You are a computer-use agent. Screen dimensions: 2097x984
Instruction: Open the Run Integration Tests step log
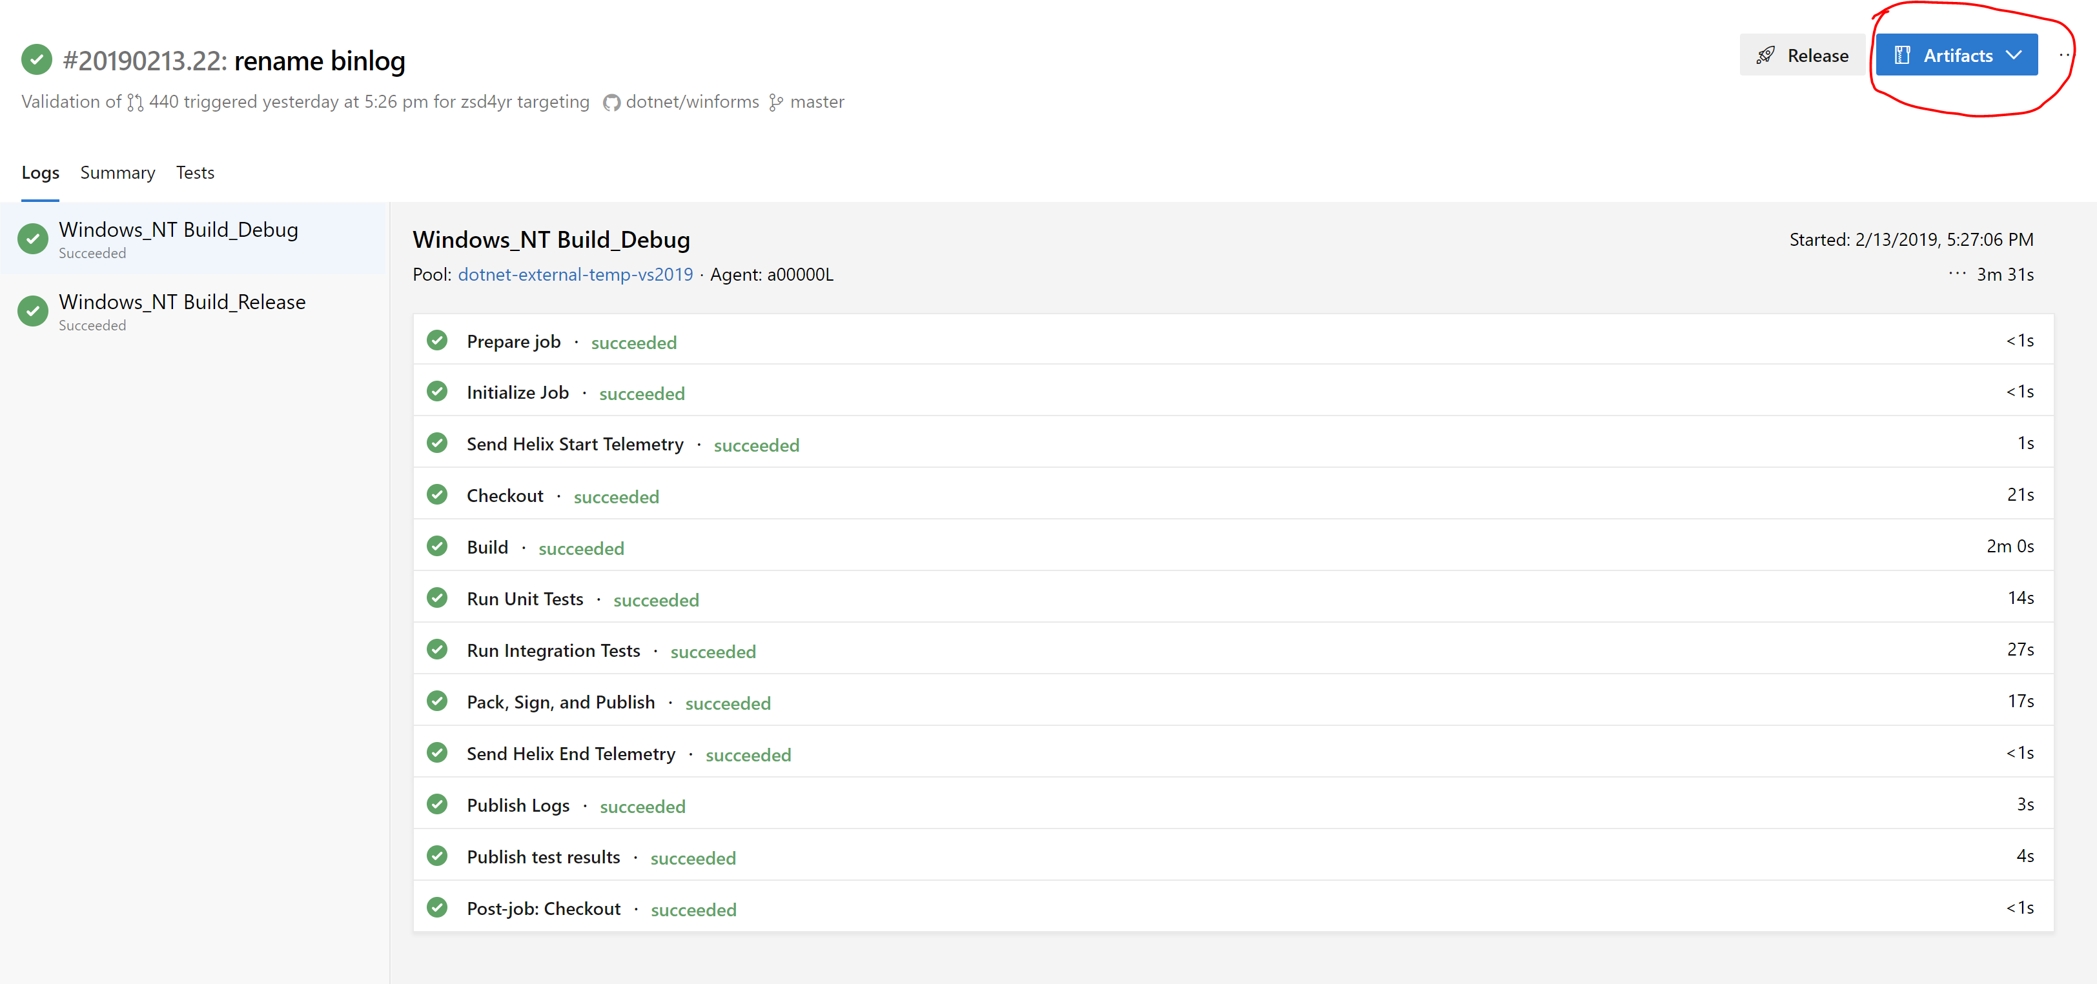point(553,650)
